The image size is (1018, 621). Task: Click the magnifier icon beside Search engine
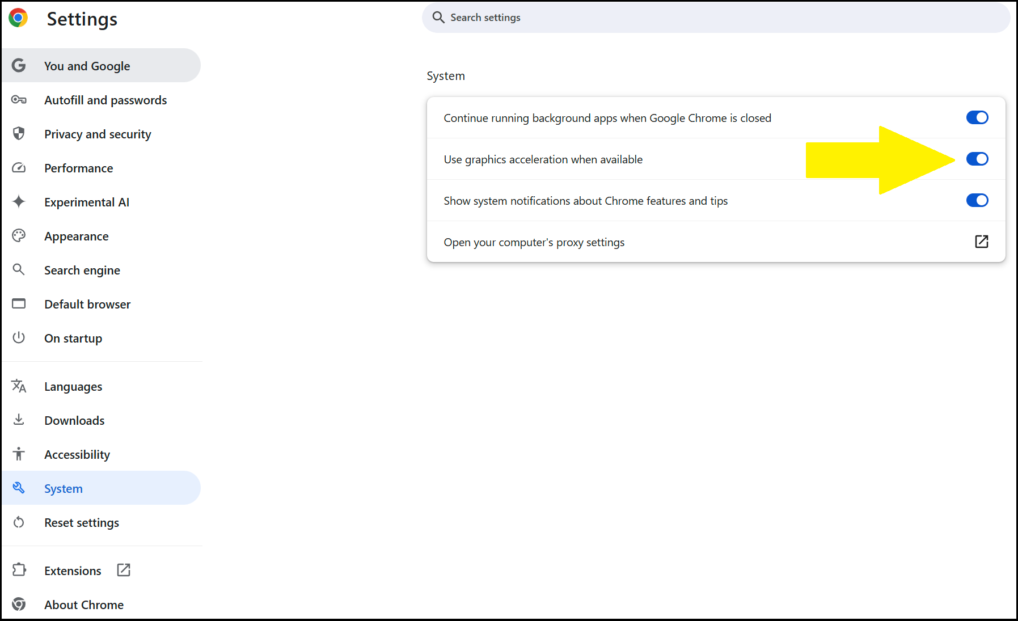pos(19,269)
